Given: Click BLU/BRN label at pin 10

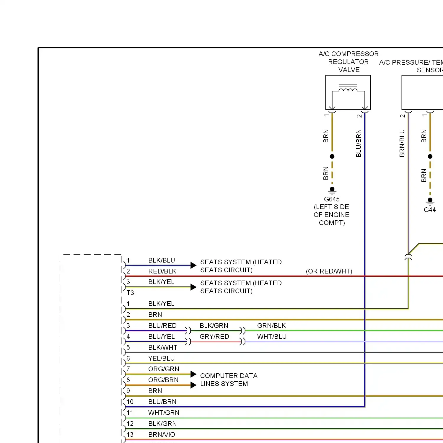Looking at the screenshot, I should pos(162,402).
